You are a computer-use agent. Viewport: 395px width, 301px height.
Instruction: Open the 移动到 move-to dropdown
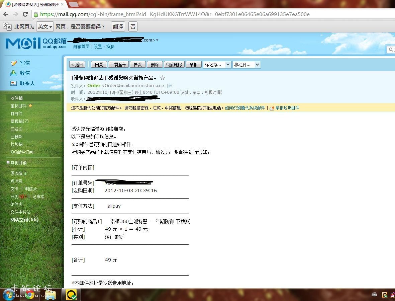[246, 64]
